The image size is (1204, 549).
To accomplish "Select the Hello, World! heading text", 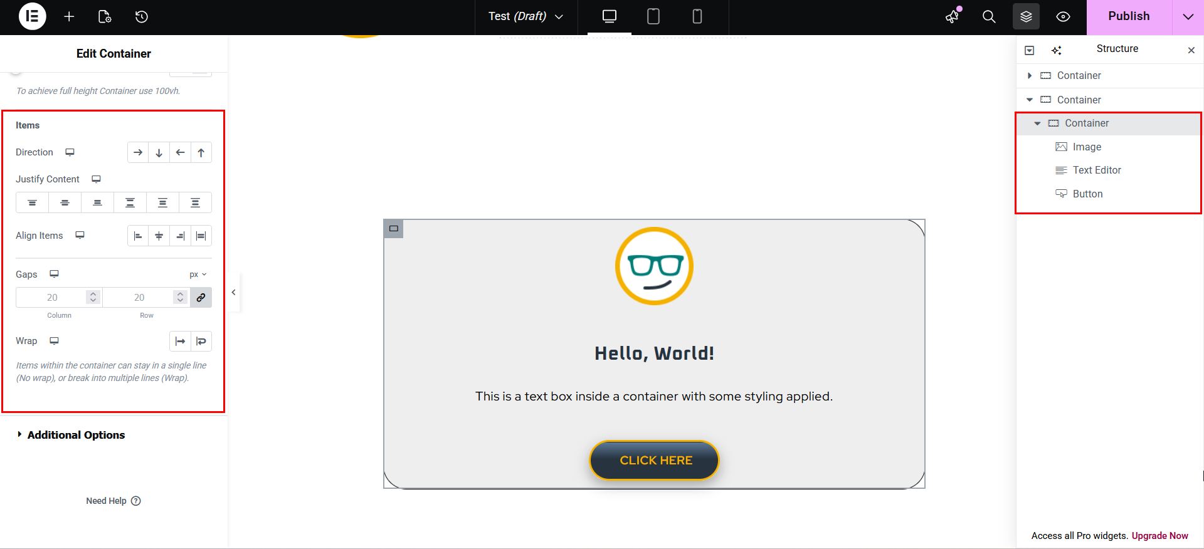I will tap(654, 353).
